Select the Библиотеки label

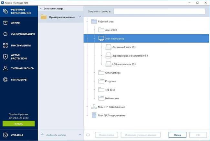click(112, 98)
